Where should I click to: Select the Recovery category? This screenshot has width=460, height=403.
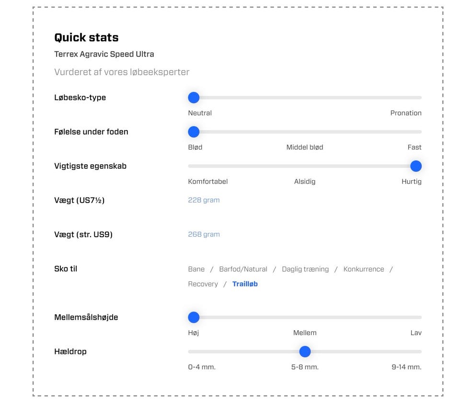pos(203,284)
